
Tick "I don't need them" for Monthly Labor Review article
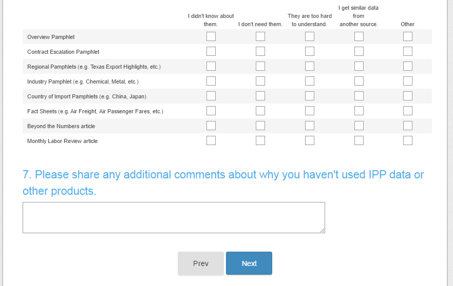[x=260, y=140]
